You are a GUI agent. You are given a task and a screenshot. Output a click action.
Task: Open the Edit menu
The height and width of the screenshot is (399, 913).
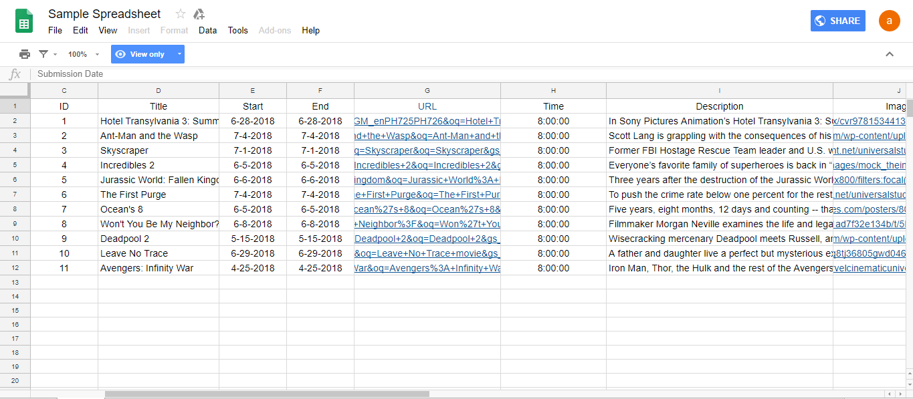tap(80, 30)
